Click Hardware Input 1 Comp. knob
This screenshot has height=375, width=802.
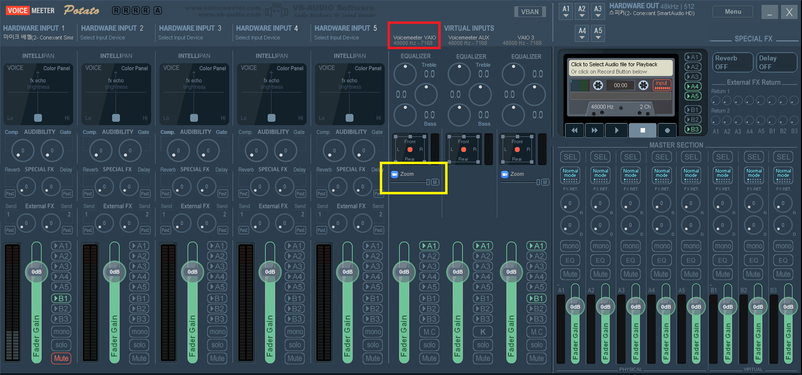[22, 150]
